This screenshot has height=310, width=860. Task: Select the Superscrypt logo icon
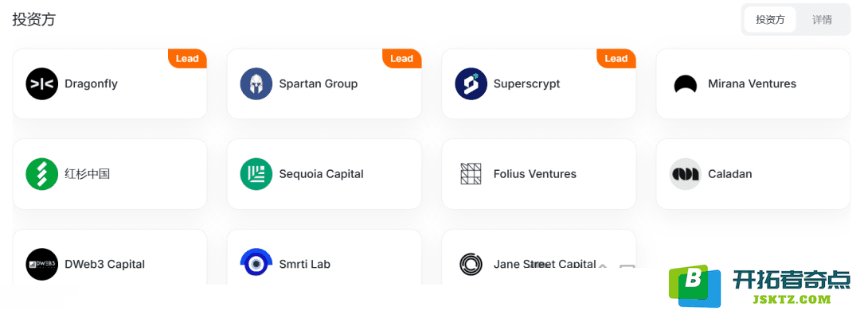(x=471, y=83)
